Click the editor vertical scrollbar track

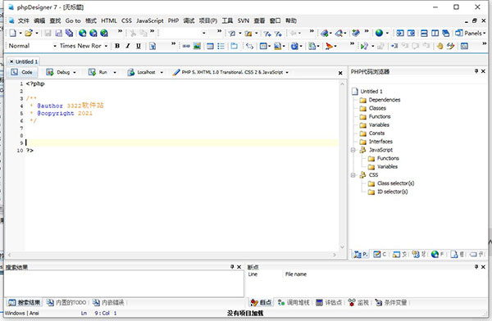[342, 165]
